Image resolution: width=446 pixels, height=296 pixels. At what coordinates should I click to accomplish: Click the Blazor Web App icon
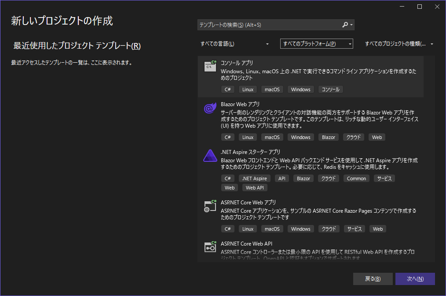209,108
